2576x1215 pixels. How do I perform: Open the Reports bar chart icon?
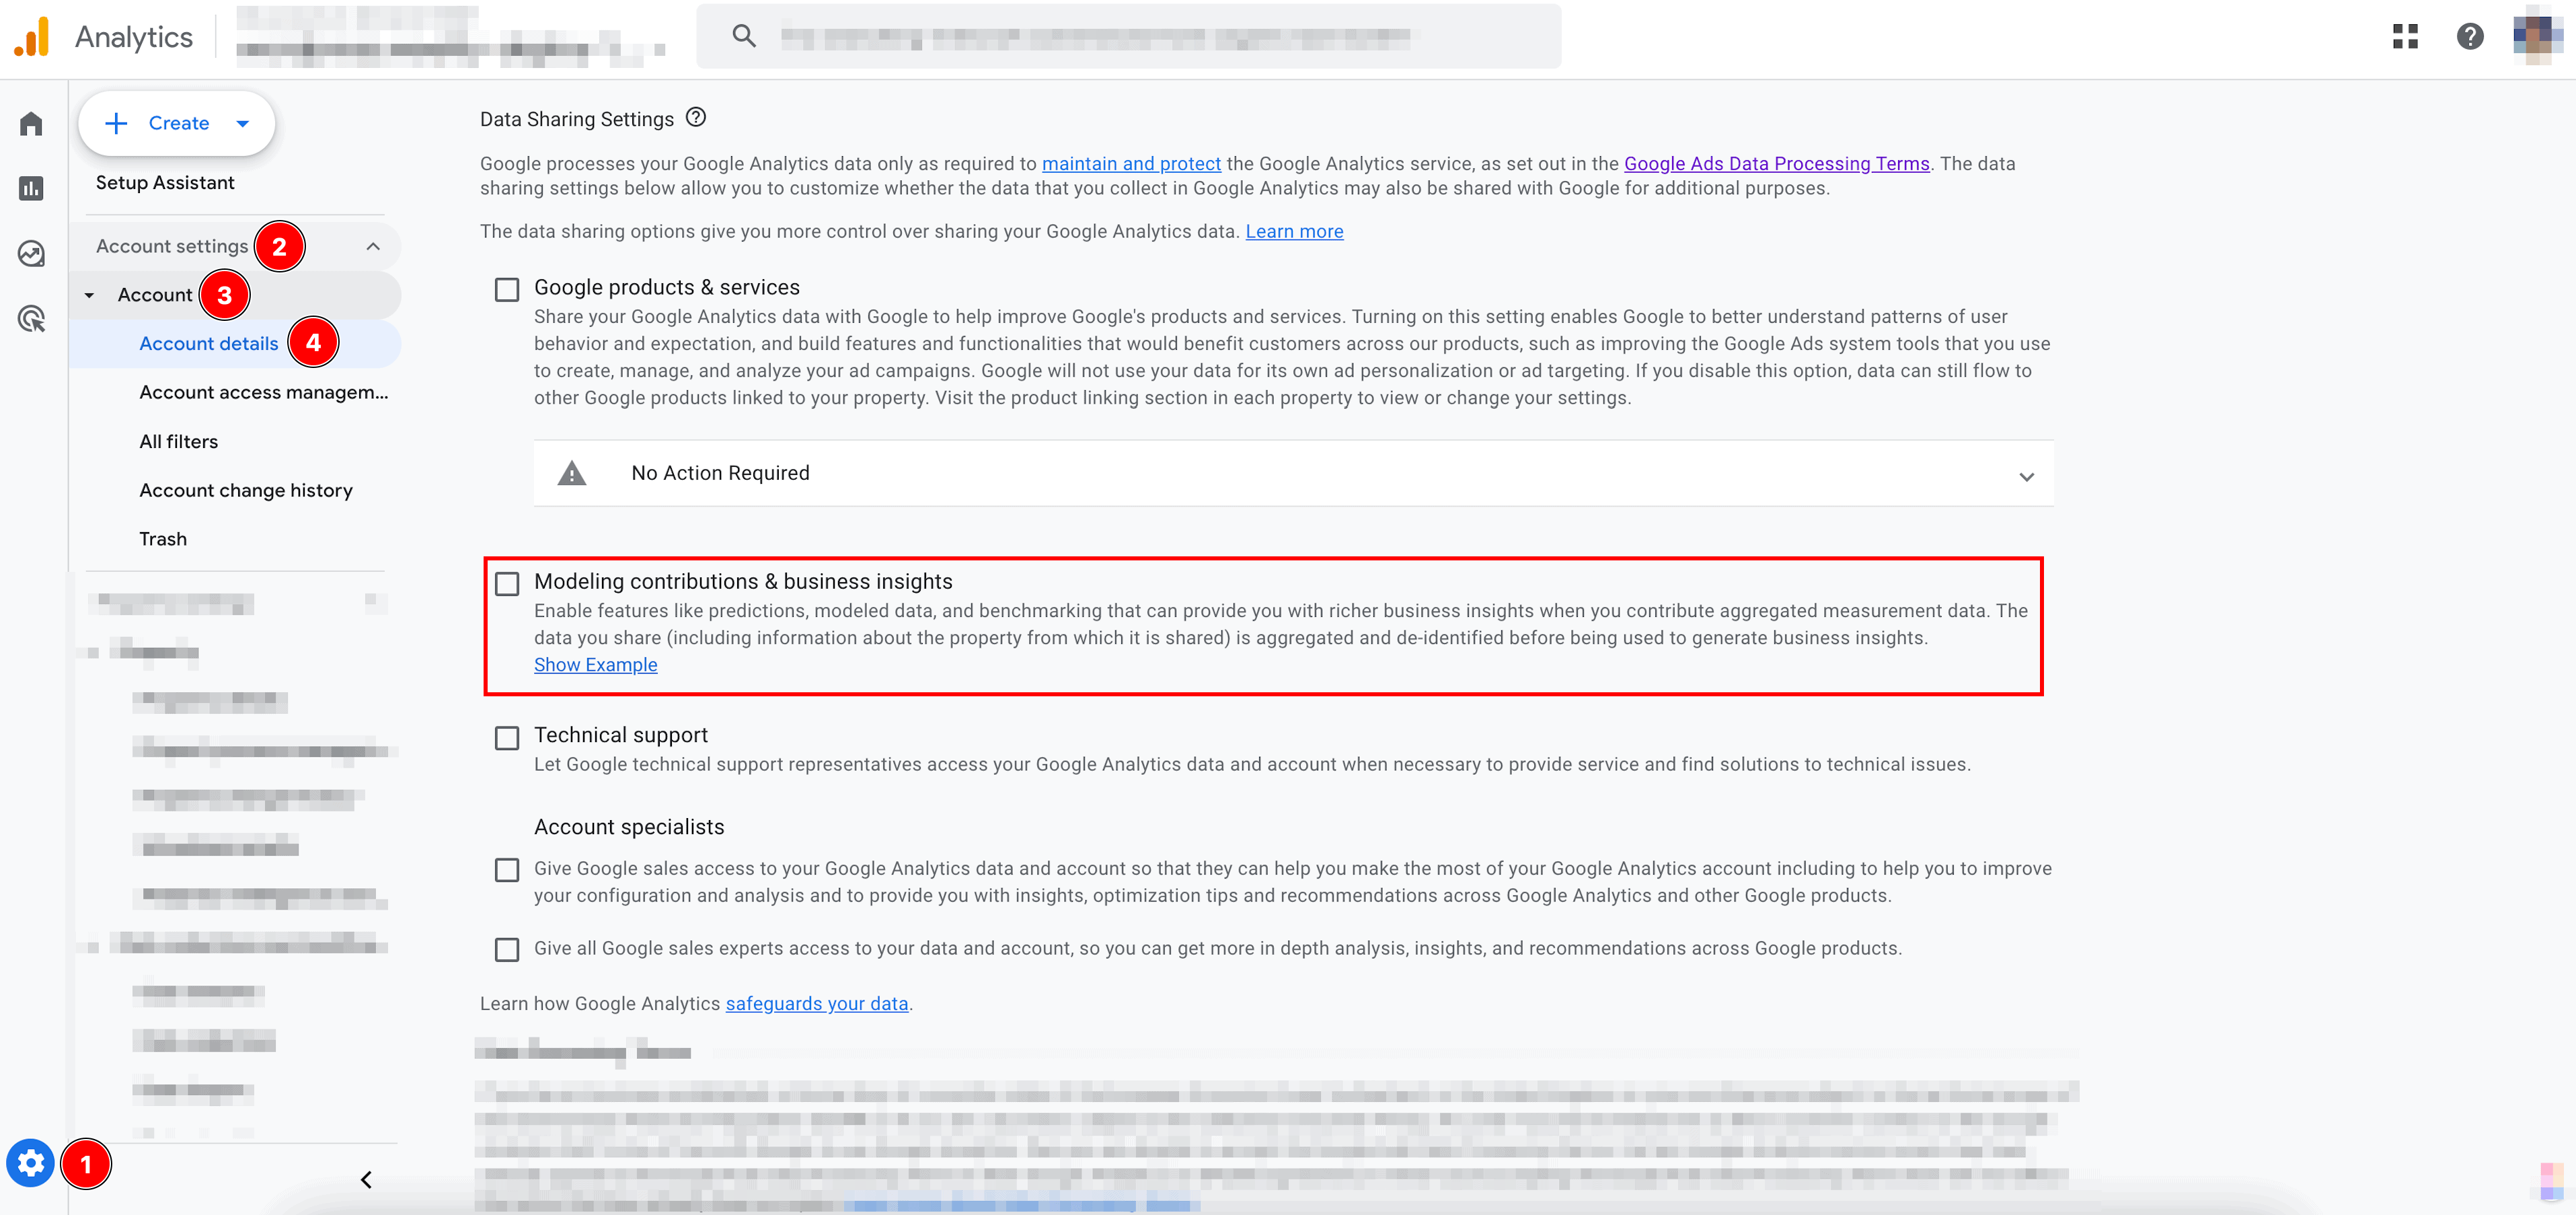click(31, 188)
